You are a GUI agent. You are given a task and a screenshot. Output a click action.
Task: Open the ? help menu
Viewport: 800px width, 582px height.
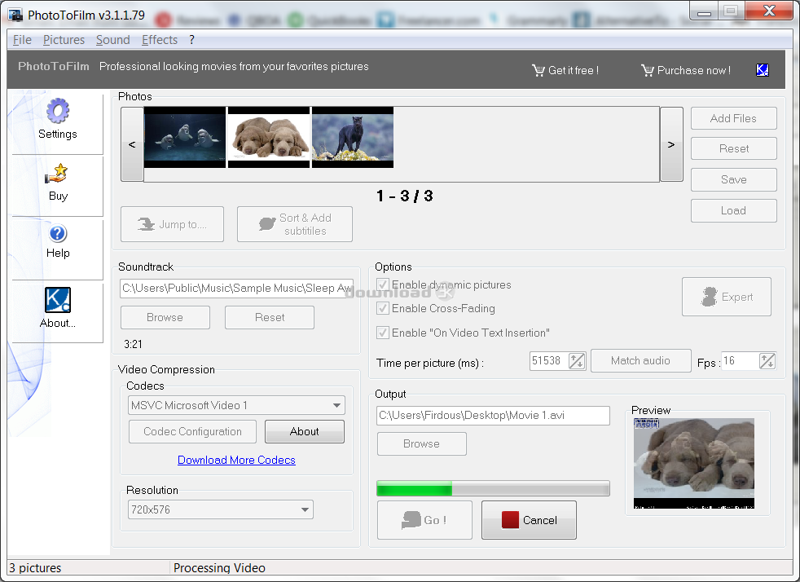191,40
